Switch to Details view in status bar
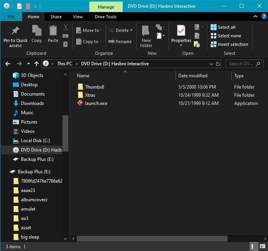 [254, 247]
